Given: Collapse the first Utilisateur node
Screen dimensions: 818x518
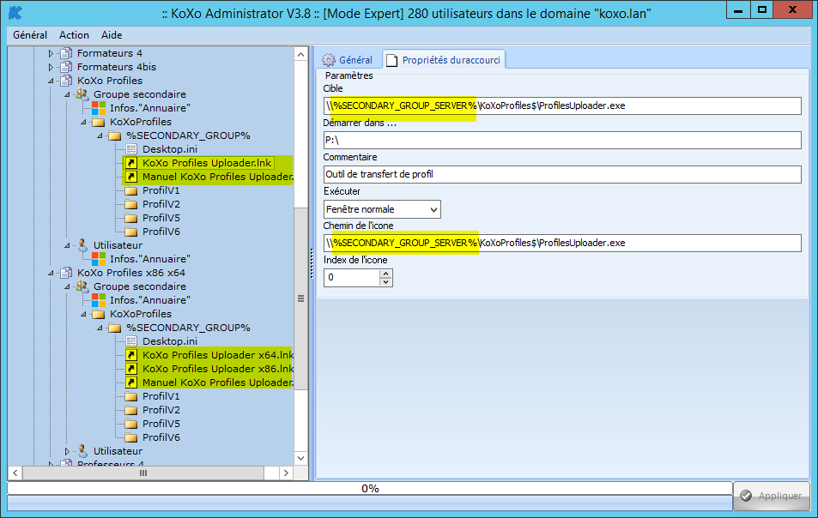Looking at the screenshot, I should 67,245.
